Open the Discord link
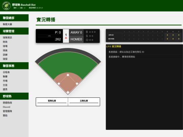This screenshot has width=183, height=137. [x=6, y=107]
